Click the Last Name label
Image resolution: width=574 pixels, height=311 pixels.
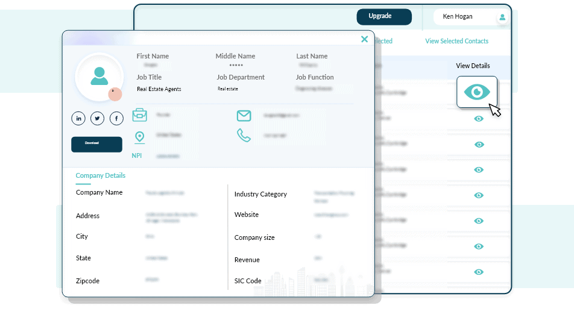click(x=312, y=56)
